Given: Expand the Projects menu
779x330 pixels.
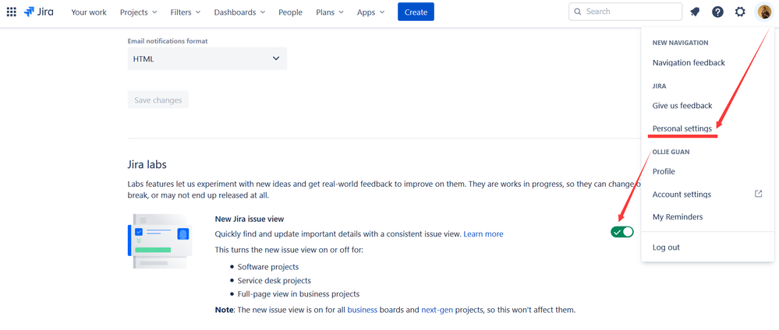Looking at the screenshot, I should (139, 12).
